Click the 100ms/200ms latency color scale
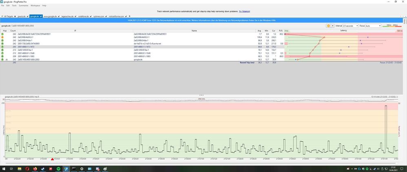407x172 pixels. coord(392,25)
